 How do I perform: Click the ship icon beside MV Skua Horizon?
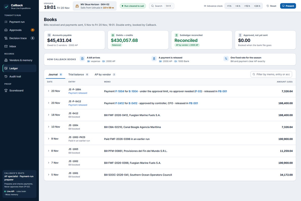(x=77, y=6)
